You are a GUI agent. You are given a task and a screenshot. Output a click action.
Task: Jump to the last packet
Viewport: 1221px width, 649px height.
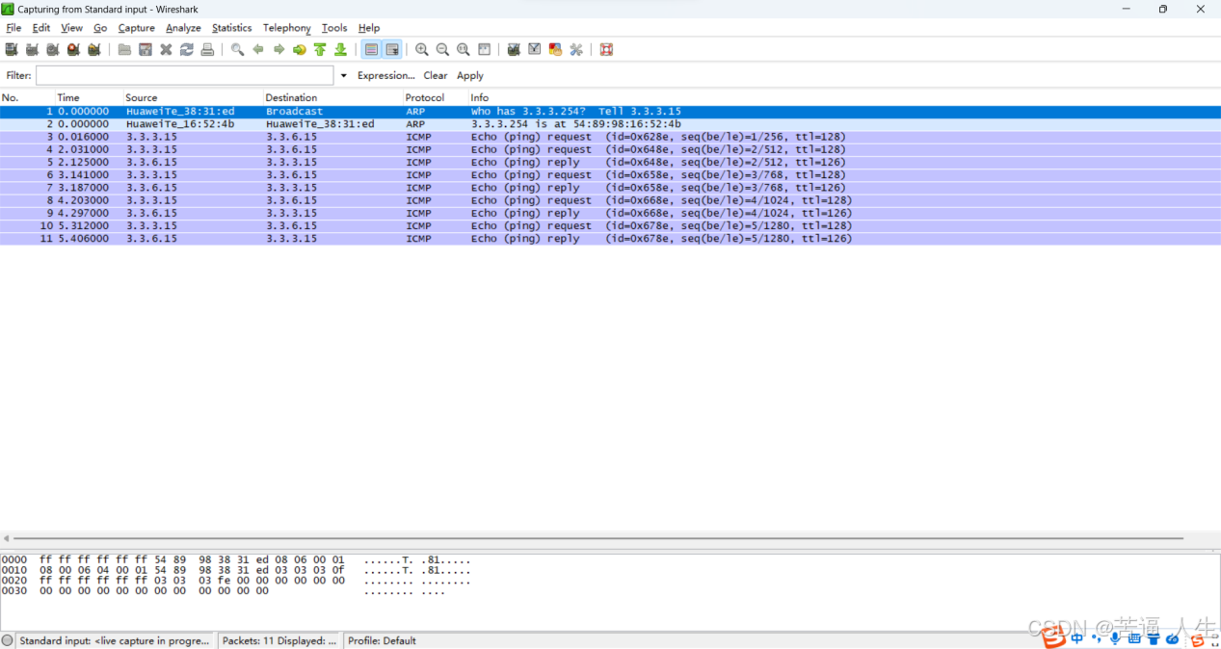[340, 49]
